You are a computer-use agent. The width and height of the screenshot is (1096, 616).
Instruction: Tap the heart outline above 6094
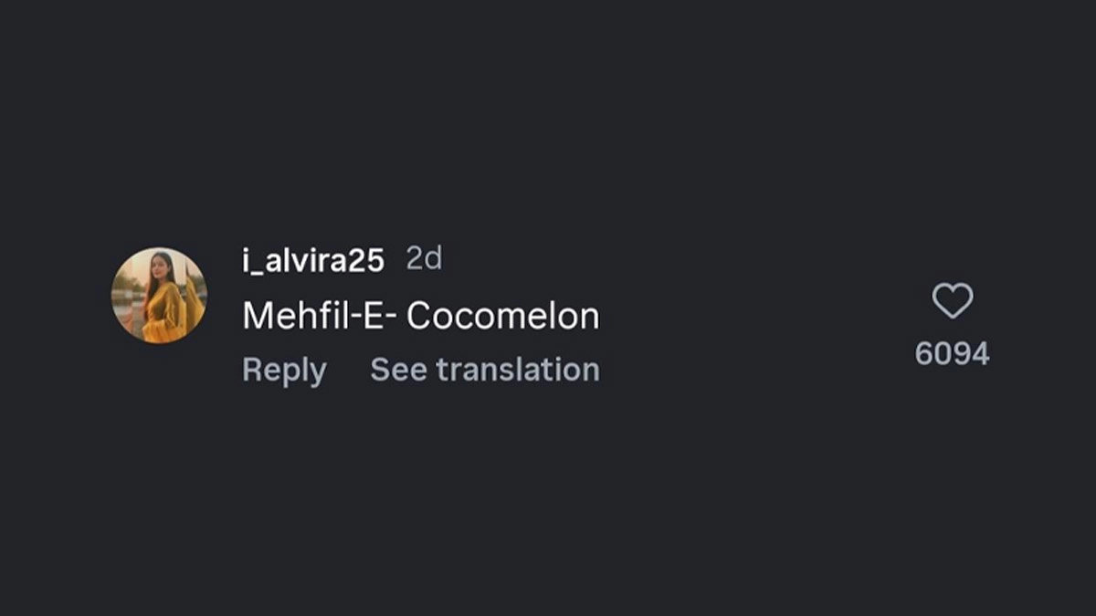click(952, 301)
